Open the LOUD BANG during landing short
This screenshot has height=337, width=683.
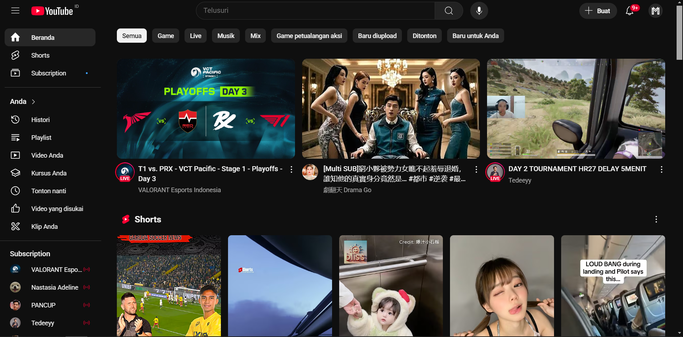point(613,286)
